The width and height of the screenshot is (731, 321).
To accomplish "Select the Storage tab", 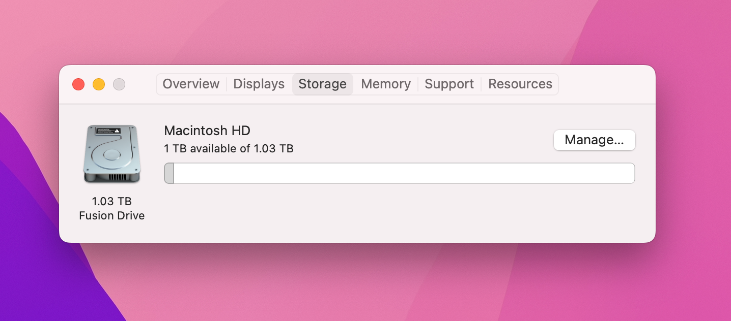I will click(x=322, y=84).
